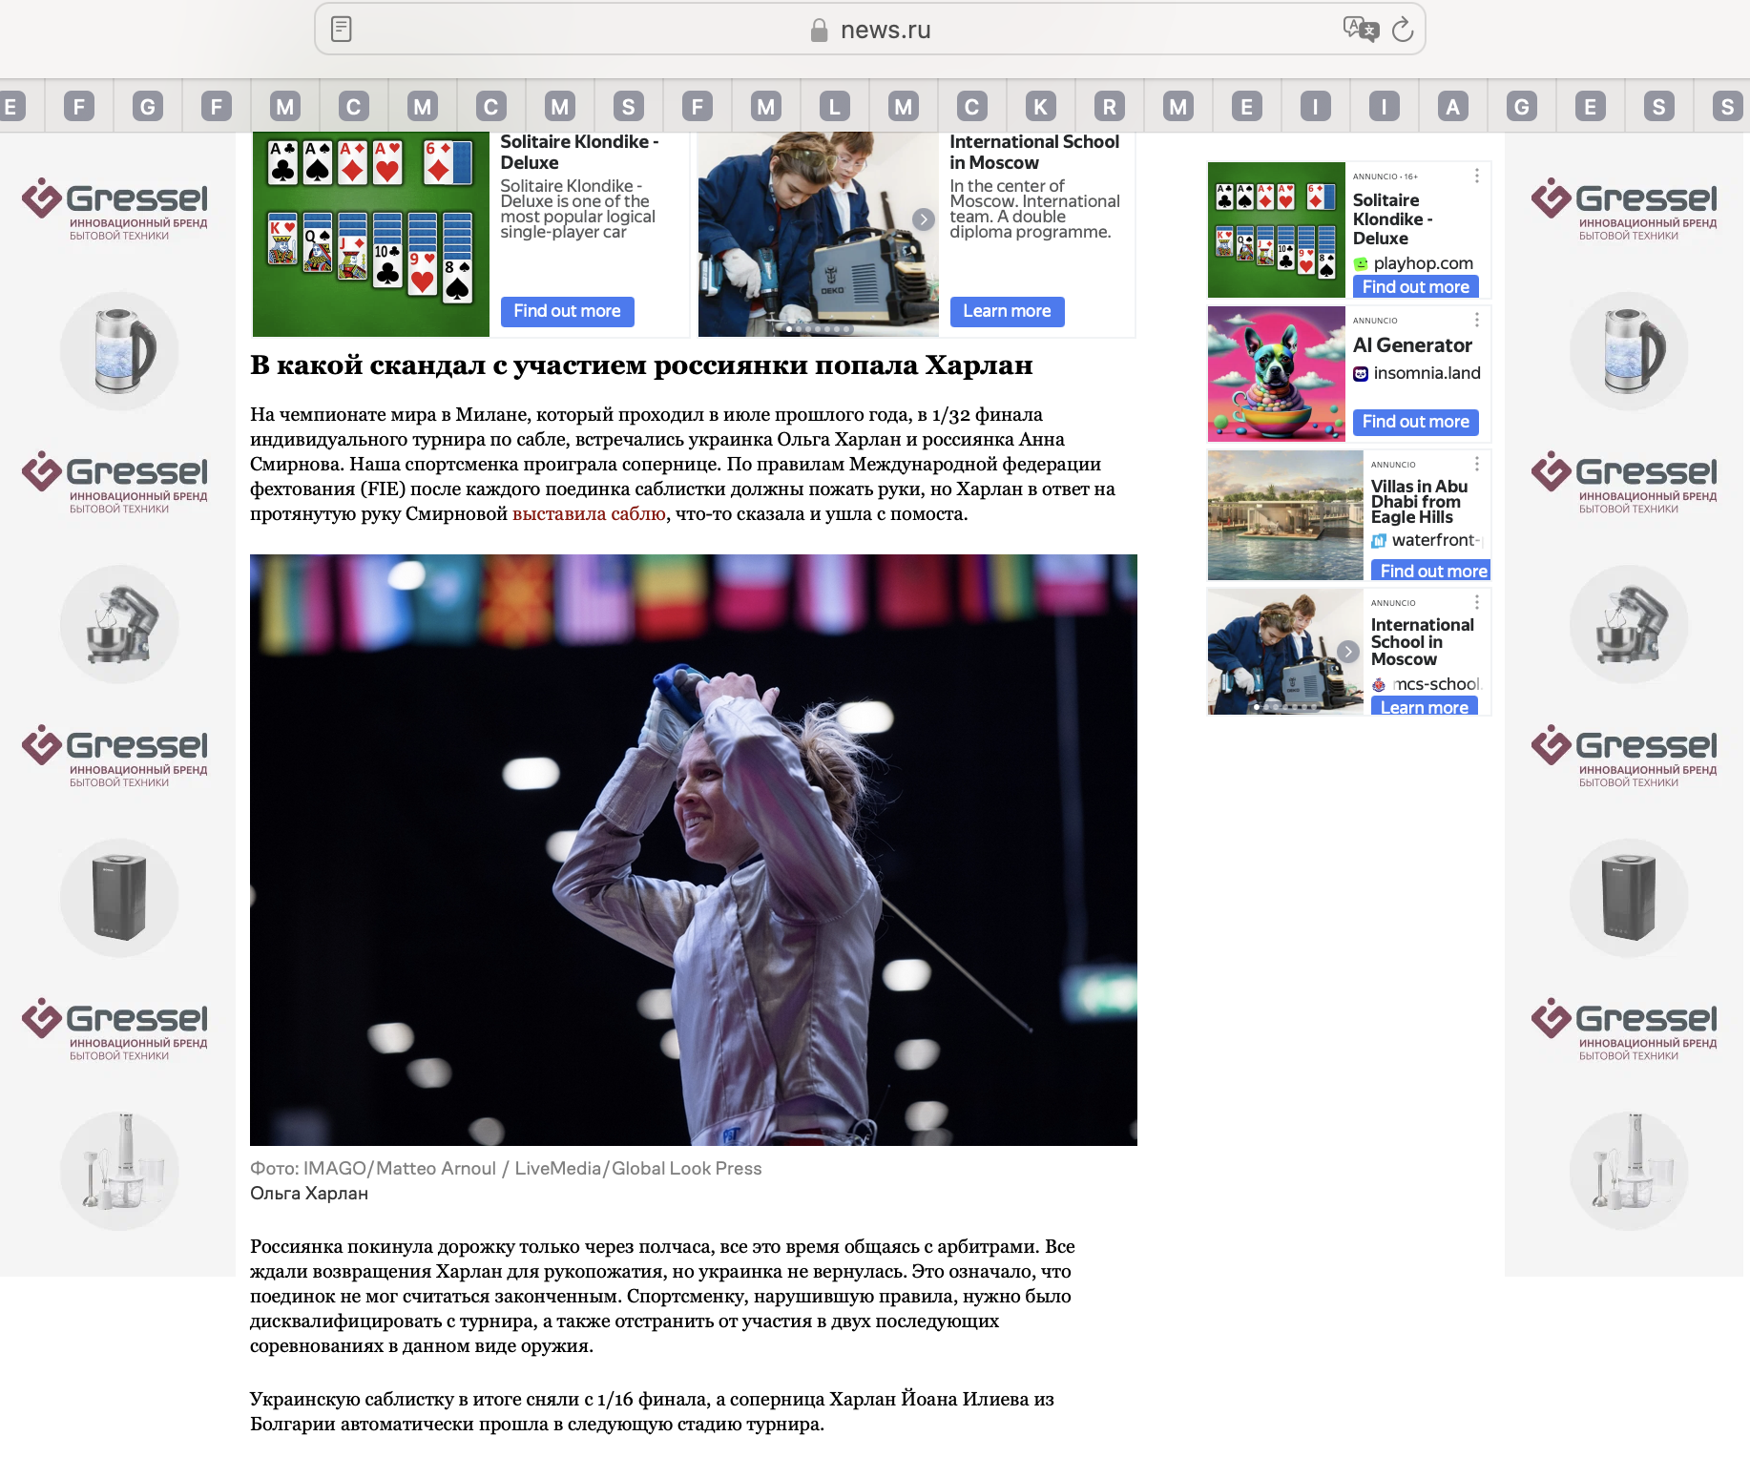Click Find out more on Solitaire banner ad
Viewport: 1750px width, 1457px height.
(x=567, y=311)
